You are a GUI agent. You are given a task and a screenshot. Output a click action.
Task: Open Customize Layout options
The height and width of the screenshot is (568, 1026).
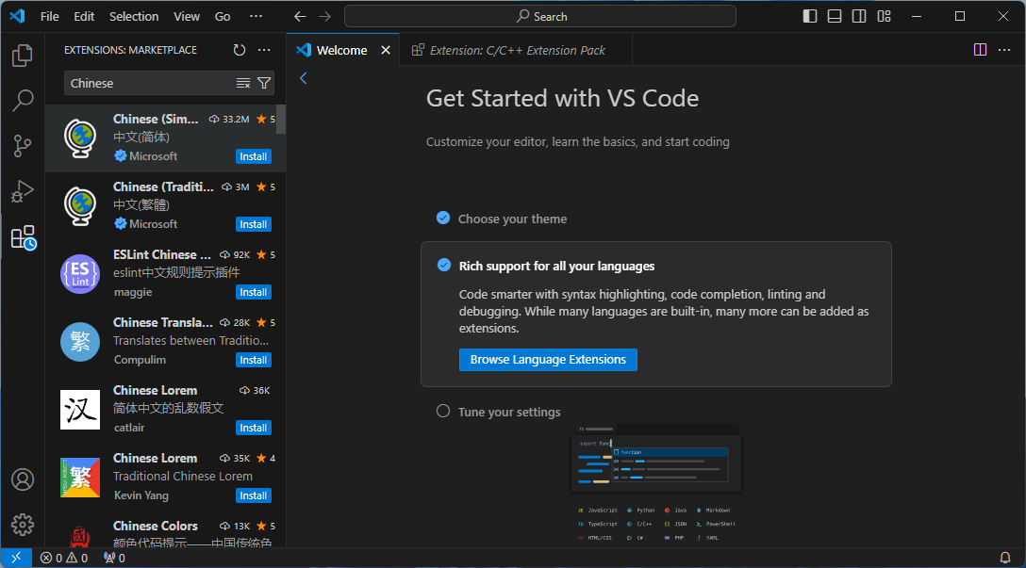click(884, 16)
